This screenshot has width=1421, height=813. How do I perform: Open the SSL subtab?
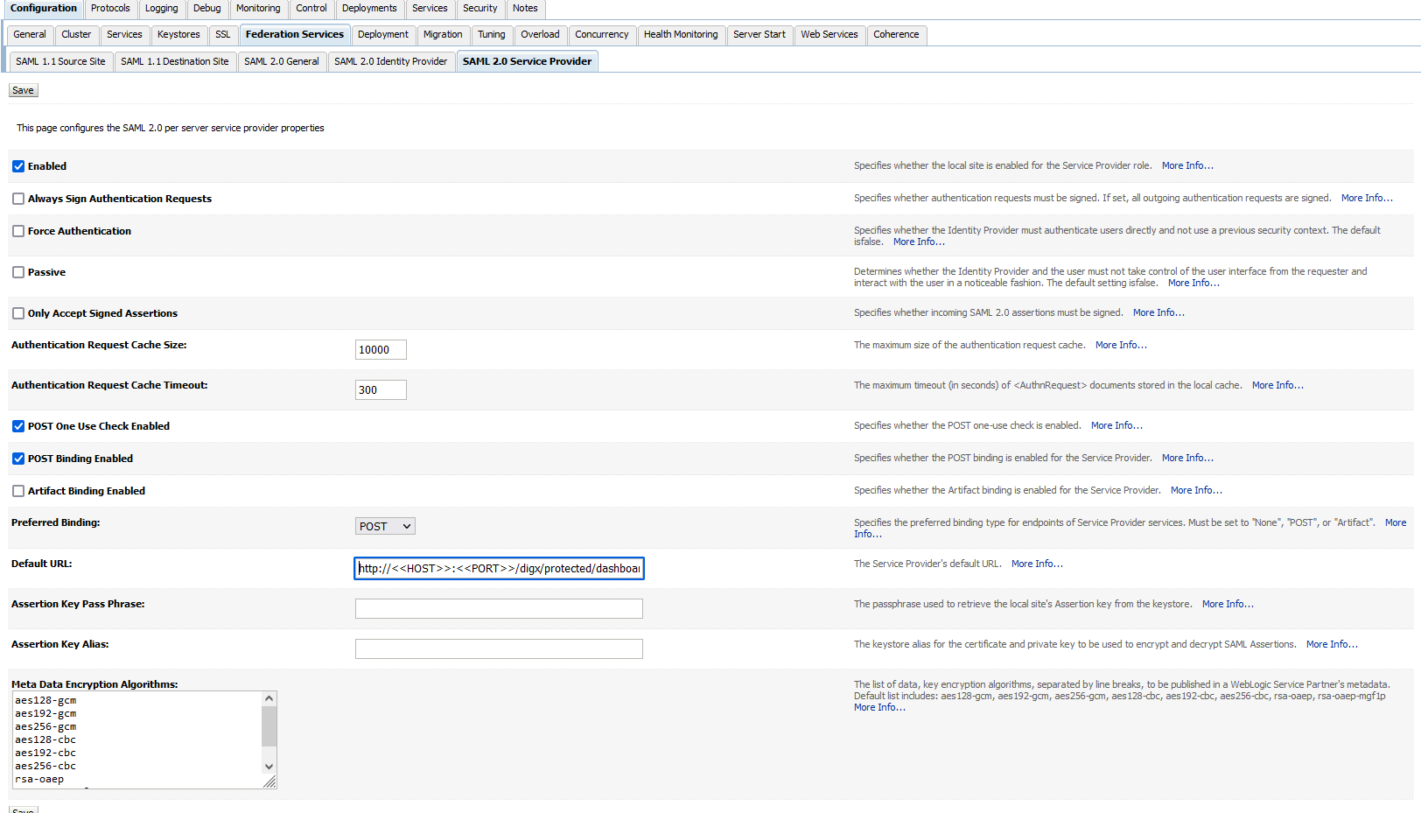click(223, 35)
